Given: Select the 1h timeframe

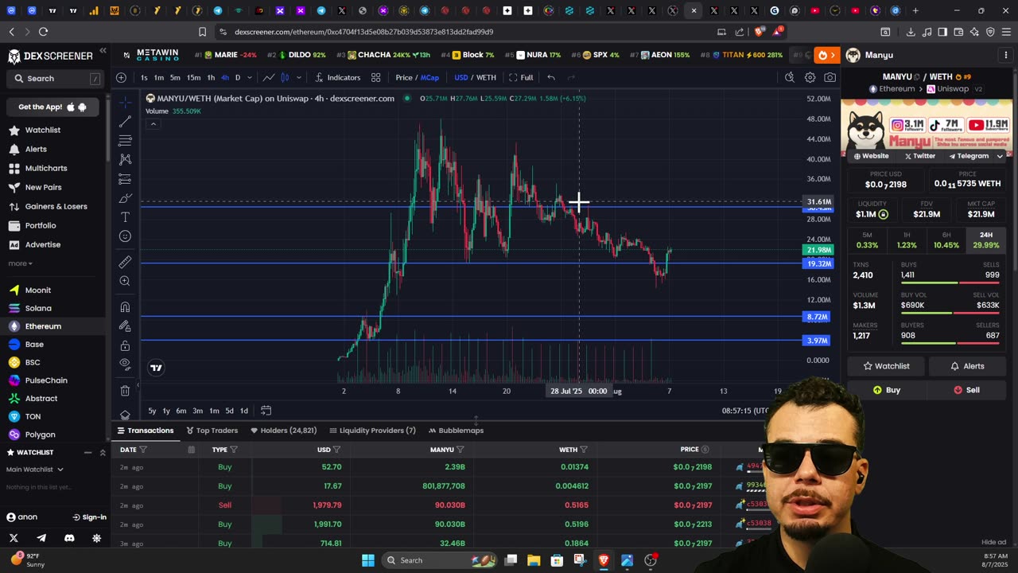Looking at the screenshot, I should (211, 77).
